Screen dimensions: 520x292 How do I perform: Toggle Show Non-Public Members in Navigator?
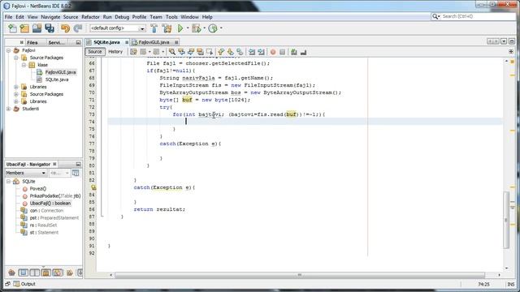coord(46,273)
